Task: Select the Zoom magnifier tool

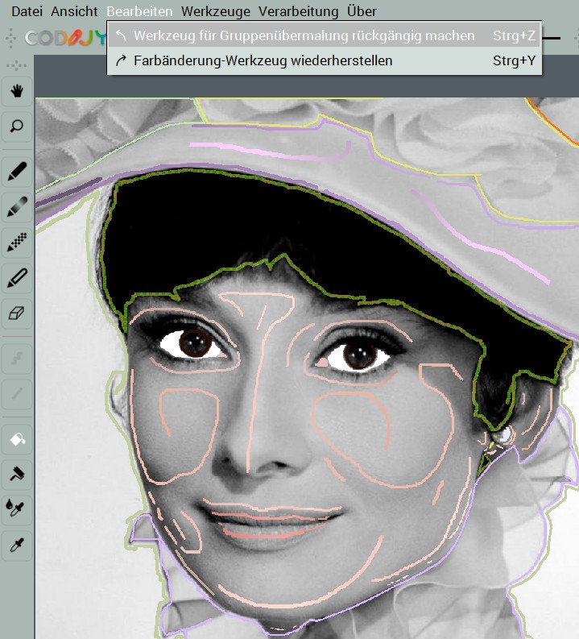Action: (x=17, y=127)
